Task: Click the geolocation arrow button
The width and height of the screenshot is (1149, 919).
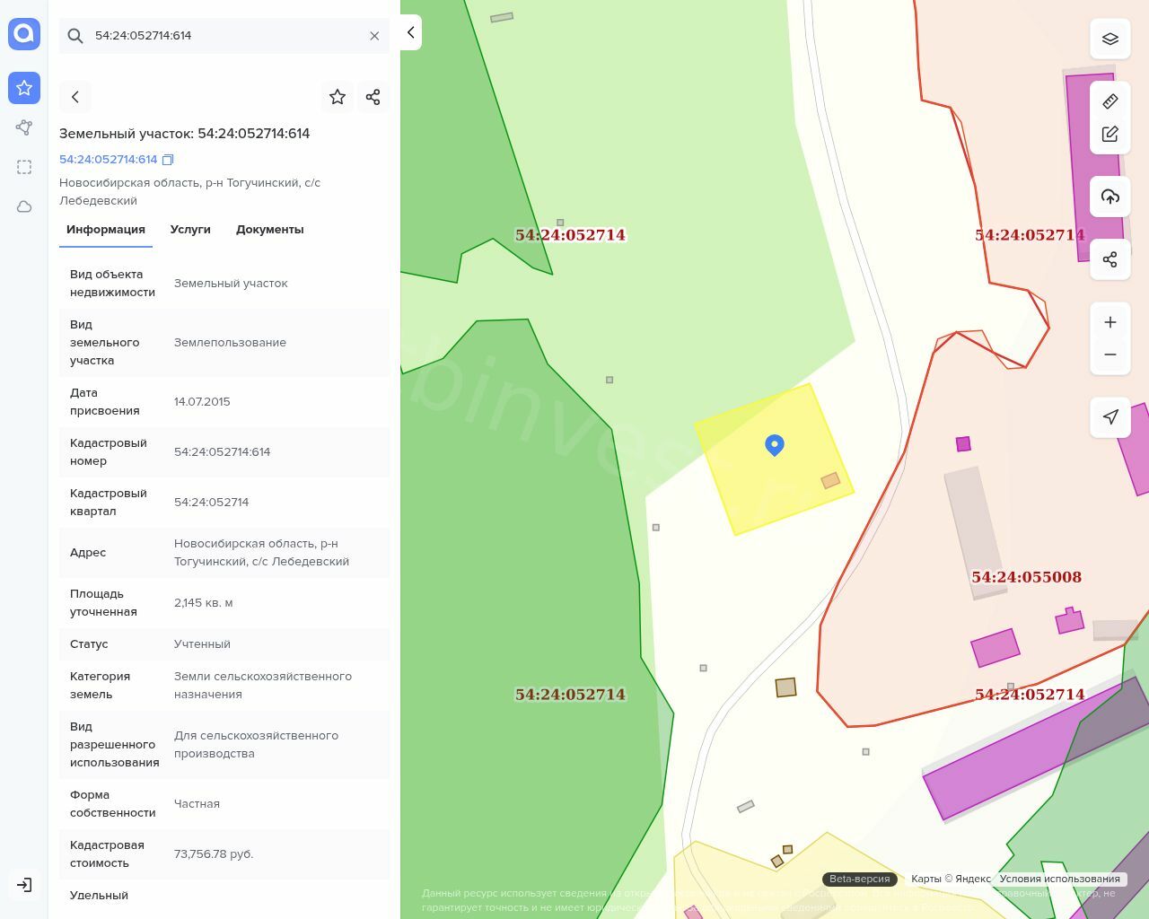Action: click(1110, 417)
